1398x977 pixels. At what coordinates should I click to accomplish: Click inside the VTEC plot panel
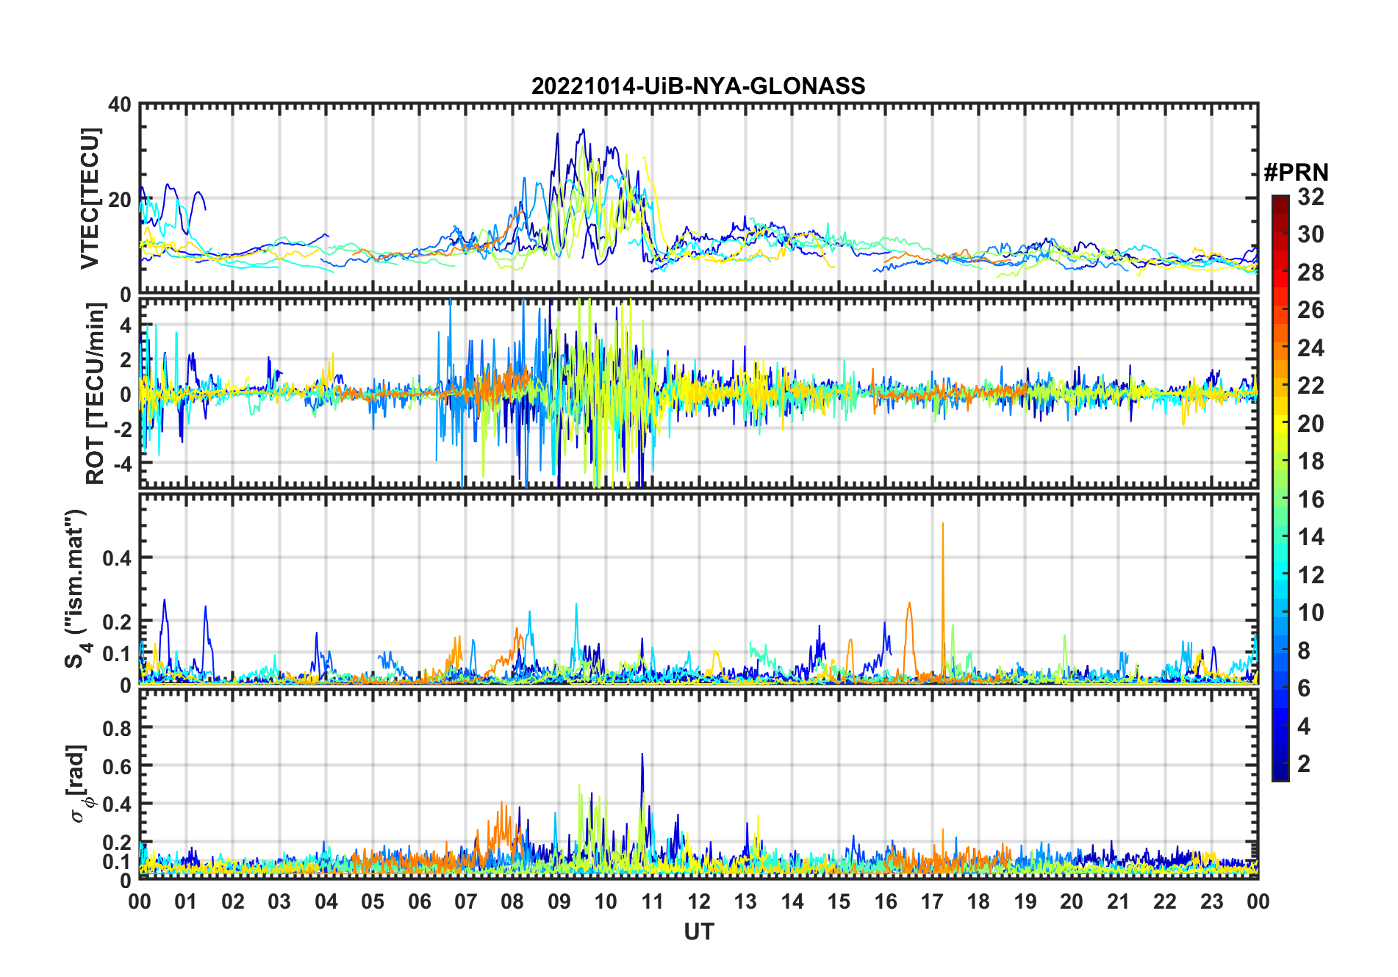click(x=699, y=198)
